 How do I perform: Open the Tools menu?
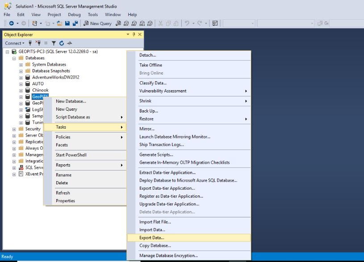93,14
